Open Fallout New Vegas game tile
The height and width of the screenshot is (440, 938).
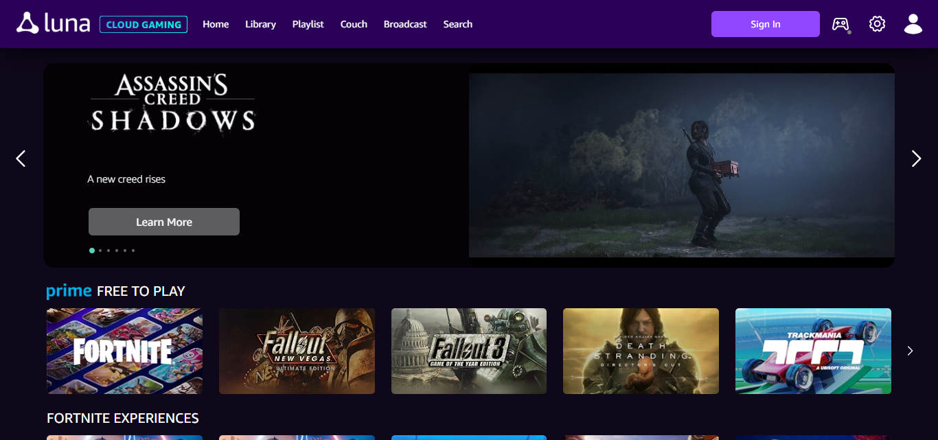297,351
